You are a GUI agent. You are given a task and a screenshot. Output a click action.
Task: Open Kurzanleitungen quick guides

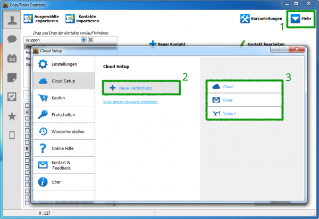(x=261, y=19)
